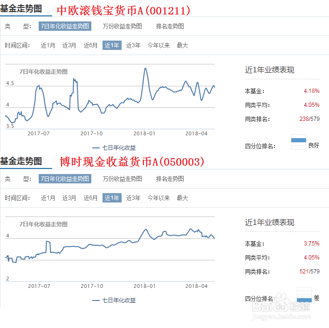Select 今年以来 range in 中欧滚钱宝货币A panel
The image size is (329, 328).
click(x=158, y=45)
